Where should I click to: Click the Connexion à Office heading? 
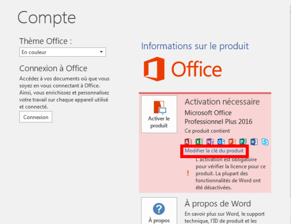[53, 69]
